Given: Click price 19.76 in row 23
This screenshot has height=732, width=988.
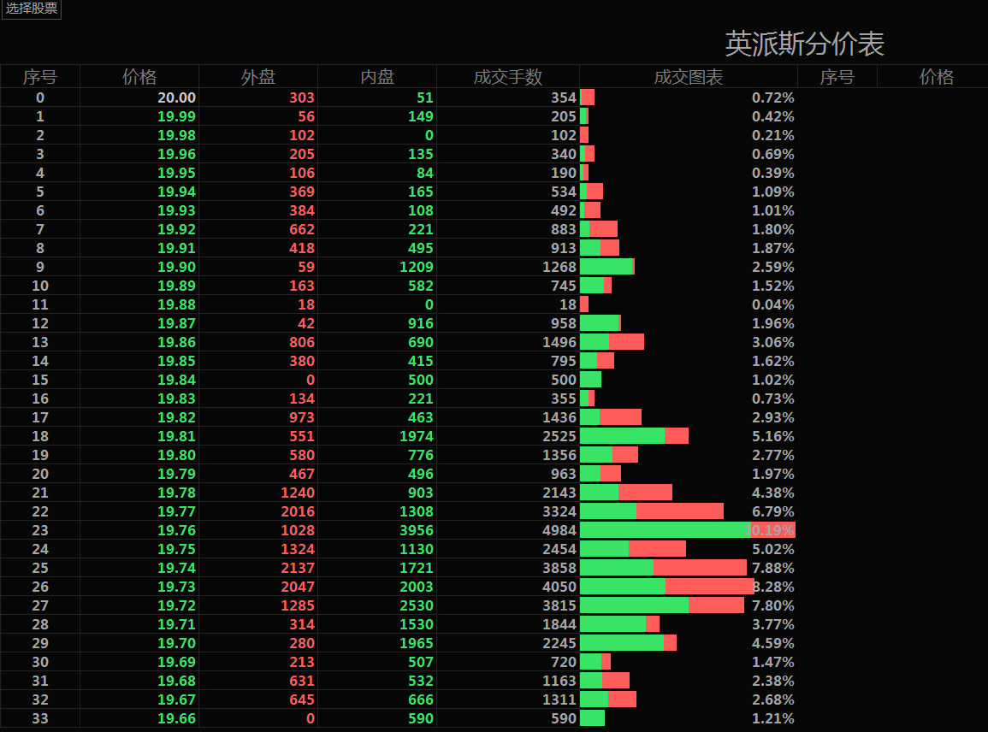Looking at the screenshot, I should coord(176,530).
